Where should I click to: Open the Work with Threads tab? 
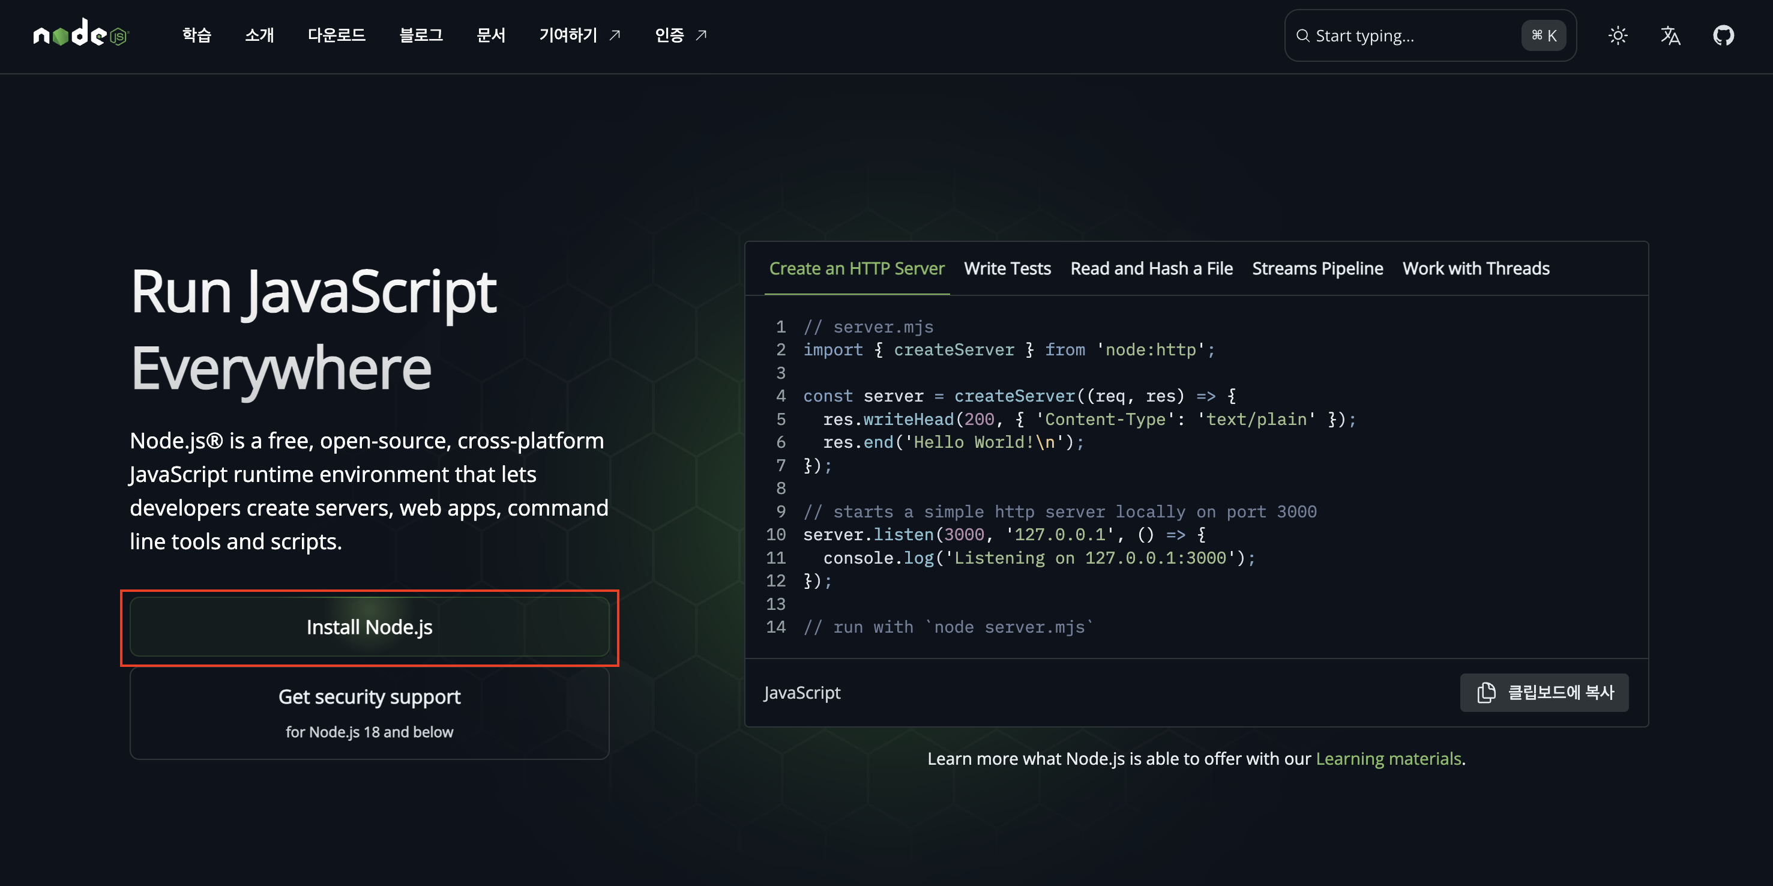tap(1476, 268)
